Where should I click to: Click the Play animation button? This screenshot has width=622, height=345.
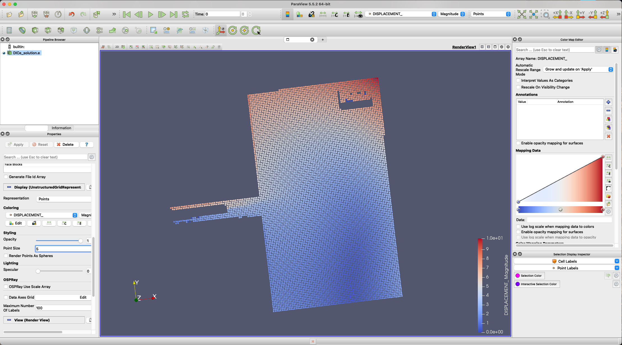pos(150,14)
